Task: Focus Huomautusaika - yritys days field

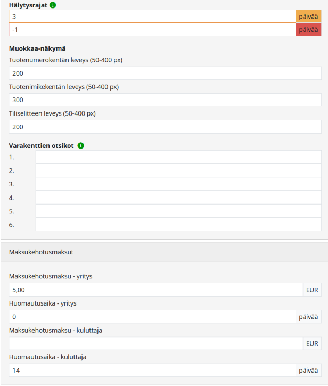Action: pos(152,317)
